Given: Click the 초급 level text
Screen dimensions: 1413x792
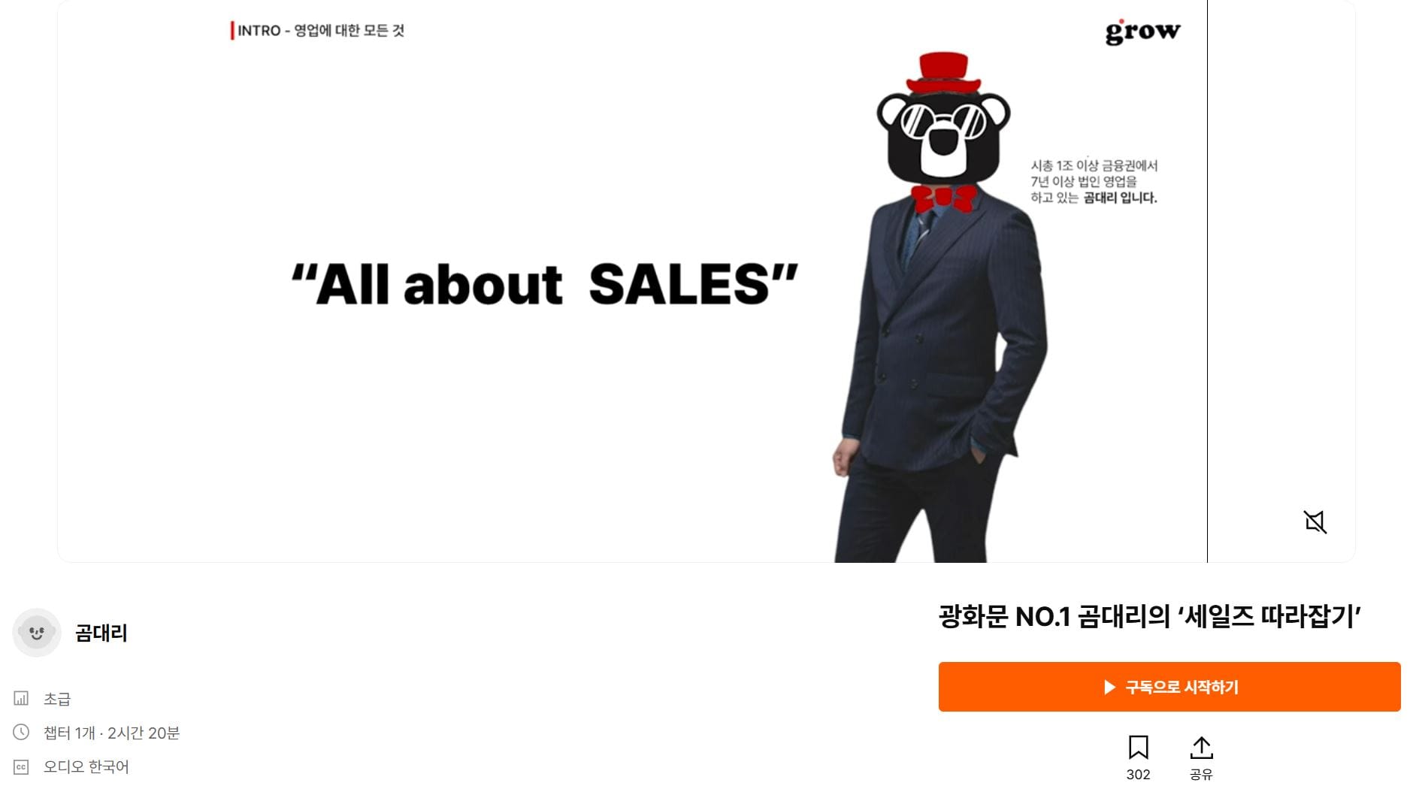Looking at the screenshot, I should [x=57, y=699].
